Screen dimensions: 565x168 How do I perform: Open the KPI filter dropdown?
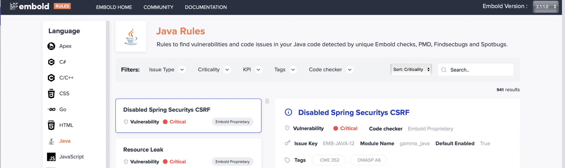pyautogui.click(x=252, y=70)
